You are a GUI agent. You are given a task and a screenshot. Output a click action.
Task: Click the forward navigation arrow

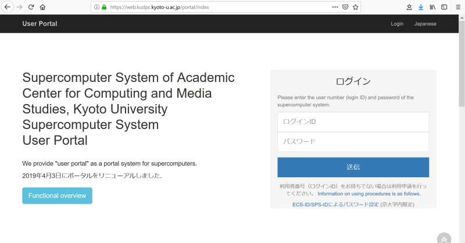pos(20,7)
